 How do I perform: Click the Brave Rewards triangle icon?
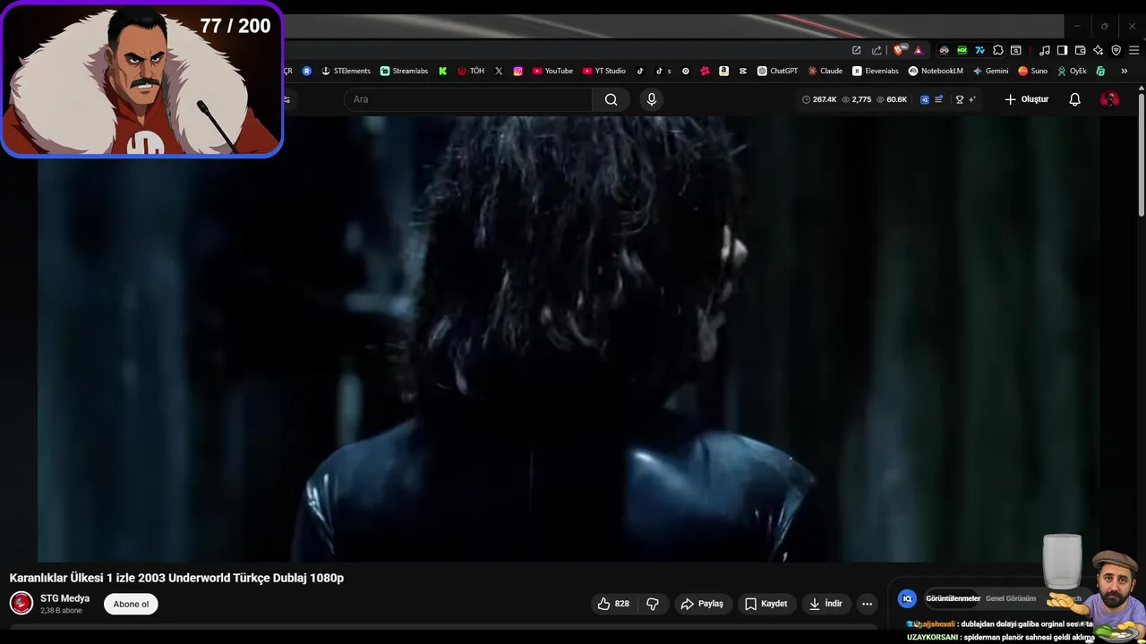coord(918,51)
